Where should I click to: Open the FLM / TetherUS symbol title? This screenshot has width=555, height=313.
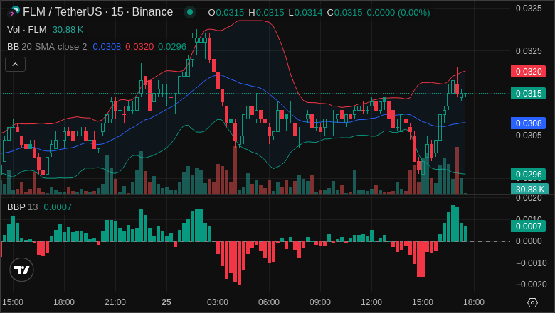pos(97,12)
